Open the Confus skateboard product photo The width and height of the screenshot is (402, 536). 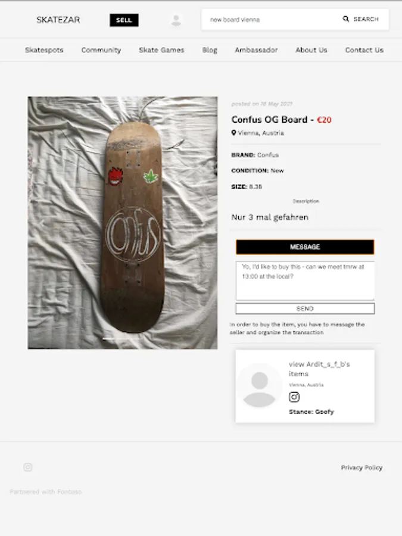pyautogui.click(x=123, y=223)
